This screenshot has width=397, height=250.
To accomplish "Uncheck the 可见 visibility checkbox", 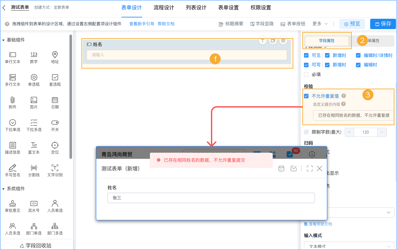I will (306, 55).
